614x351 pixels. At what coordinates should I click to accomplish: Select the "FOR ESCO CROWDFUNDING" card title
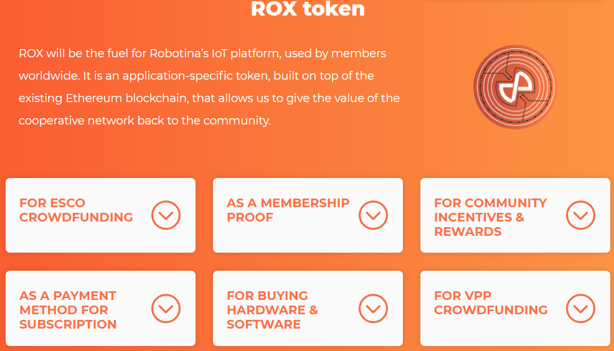pos(76,210)
